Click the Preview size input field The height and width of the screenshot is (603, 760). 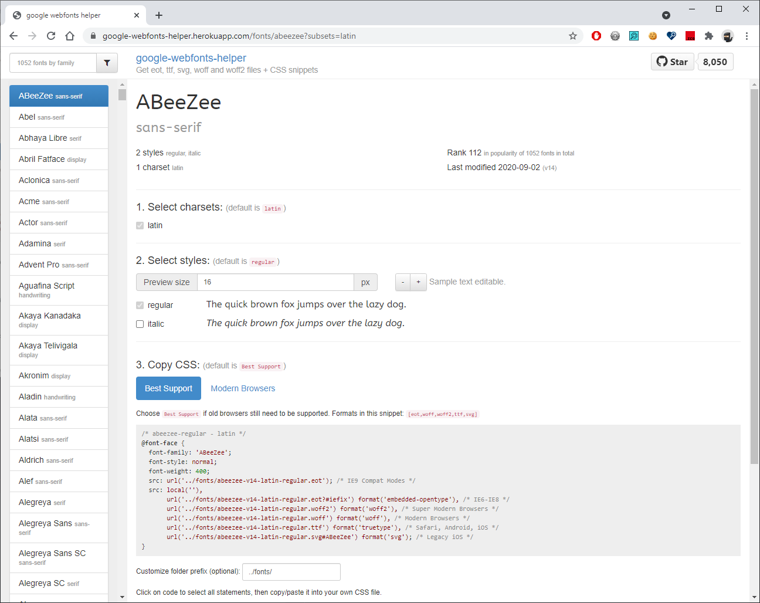(x=276, y=282)
